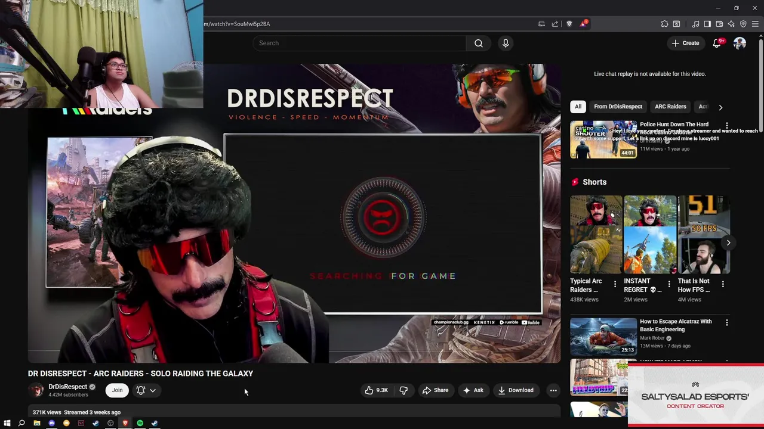Select the From DrDisrespect filter chip

(618, 107)
